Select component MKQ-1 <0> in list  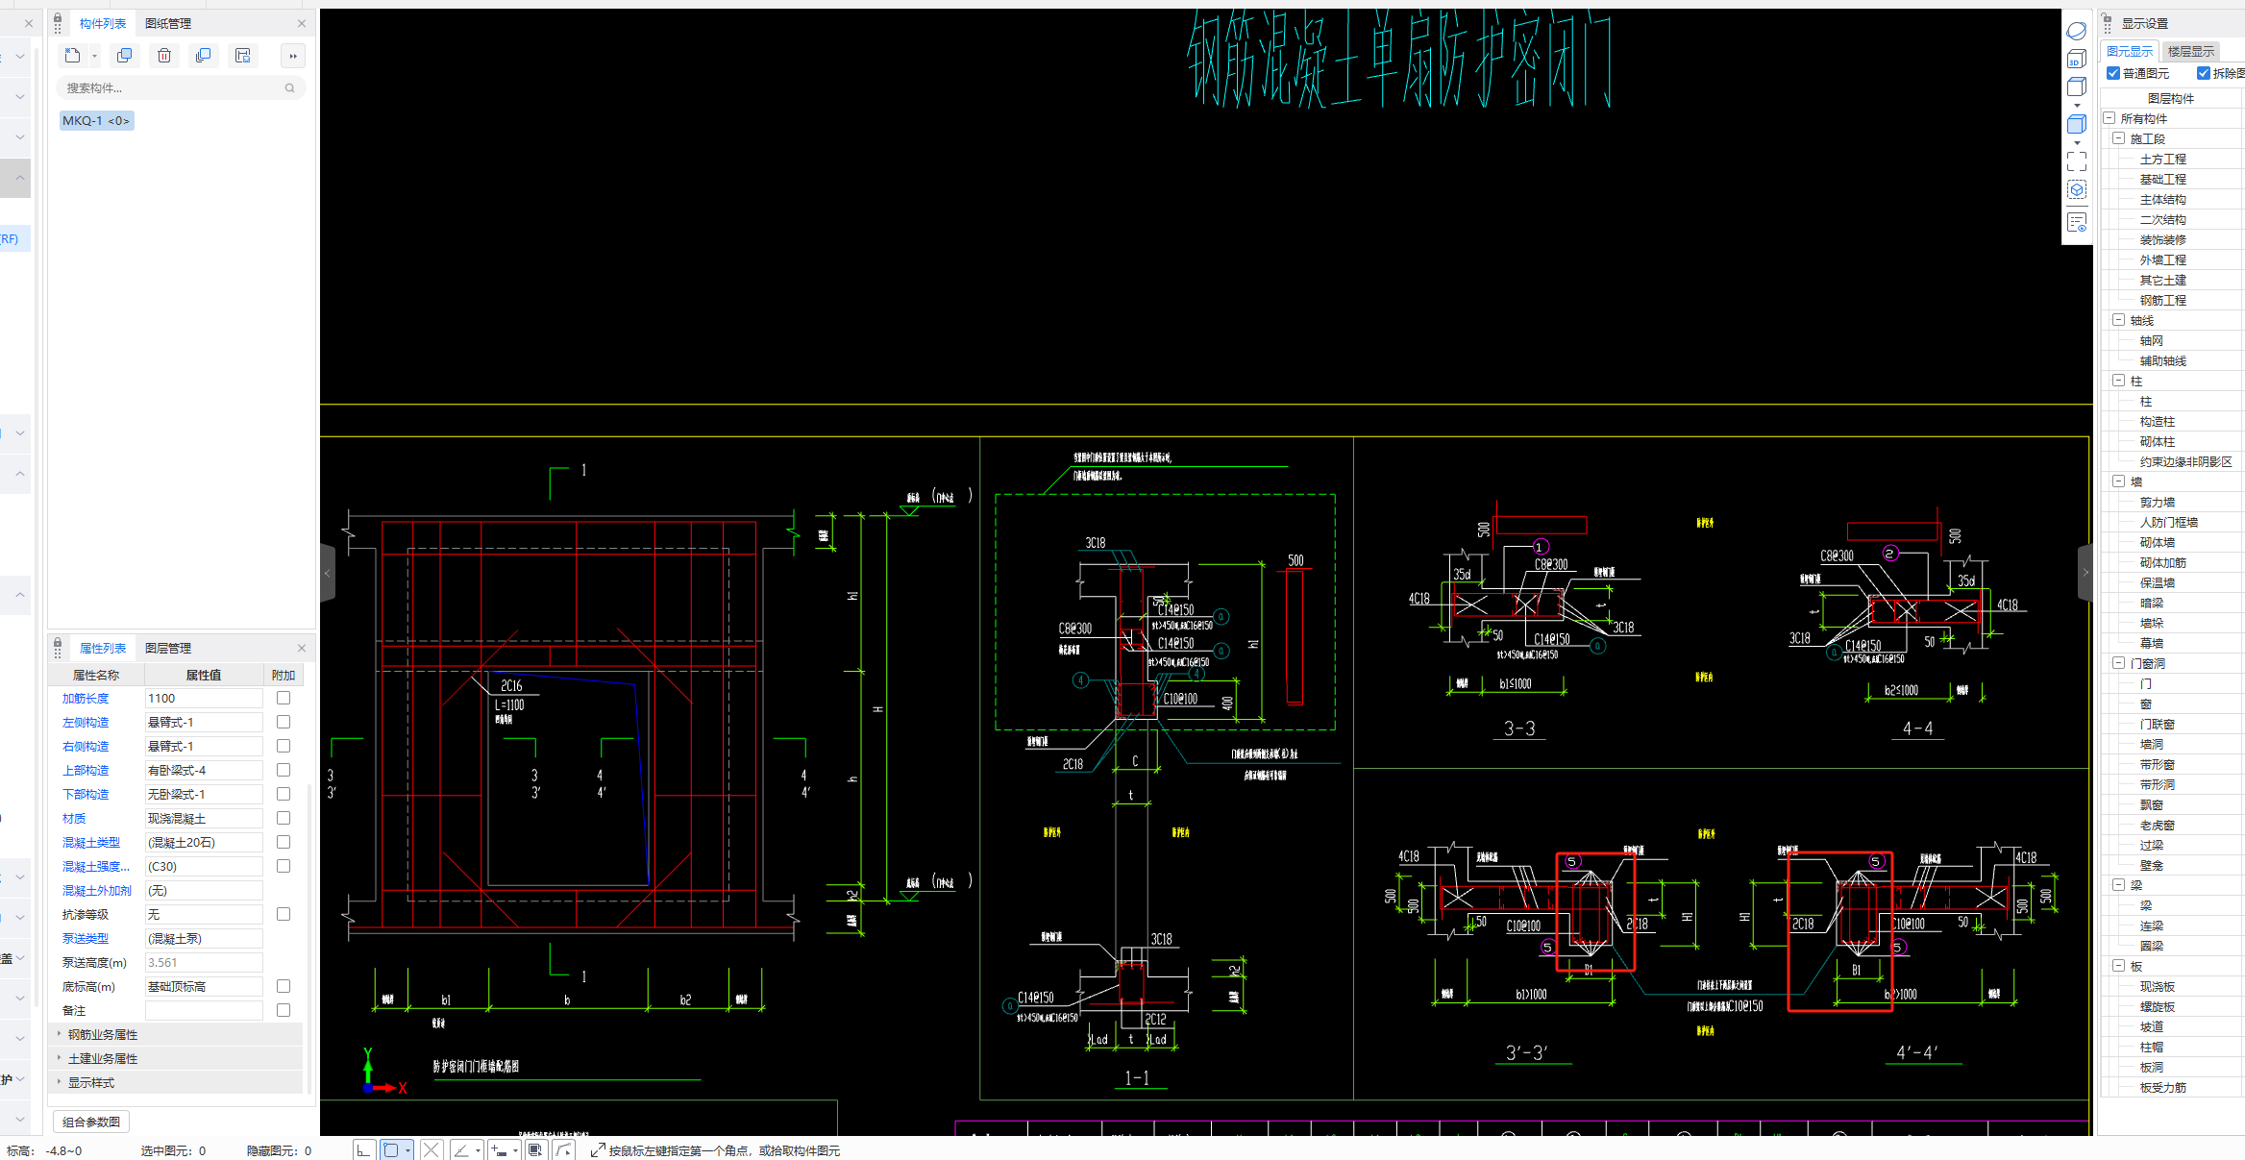pos(96,121)
